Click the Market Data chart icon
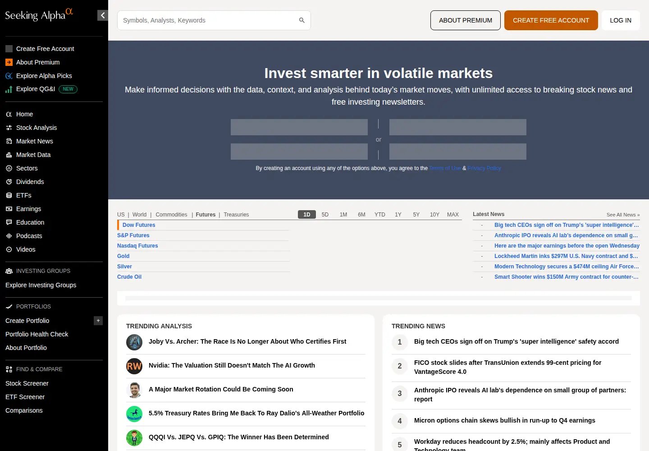 click(9, 155)
